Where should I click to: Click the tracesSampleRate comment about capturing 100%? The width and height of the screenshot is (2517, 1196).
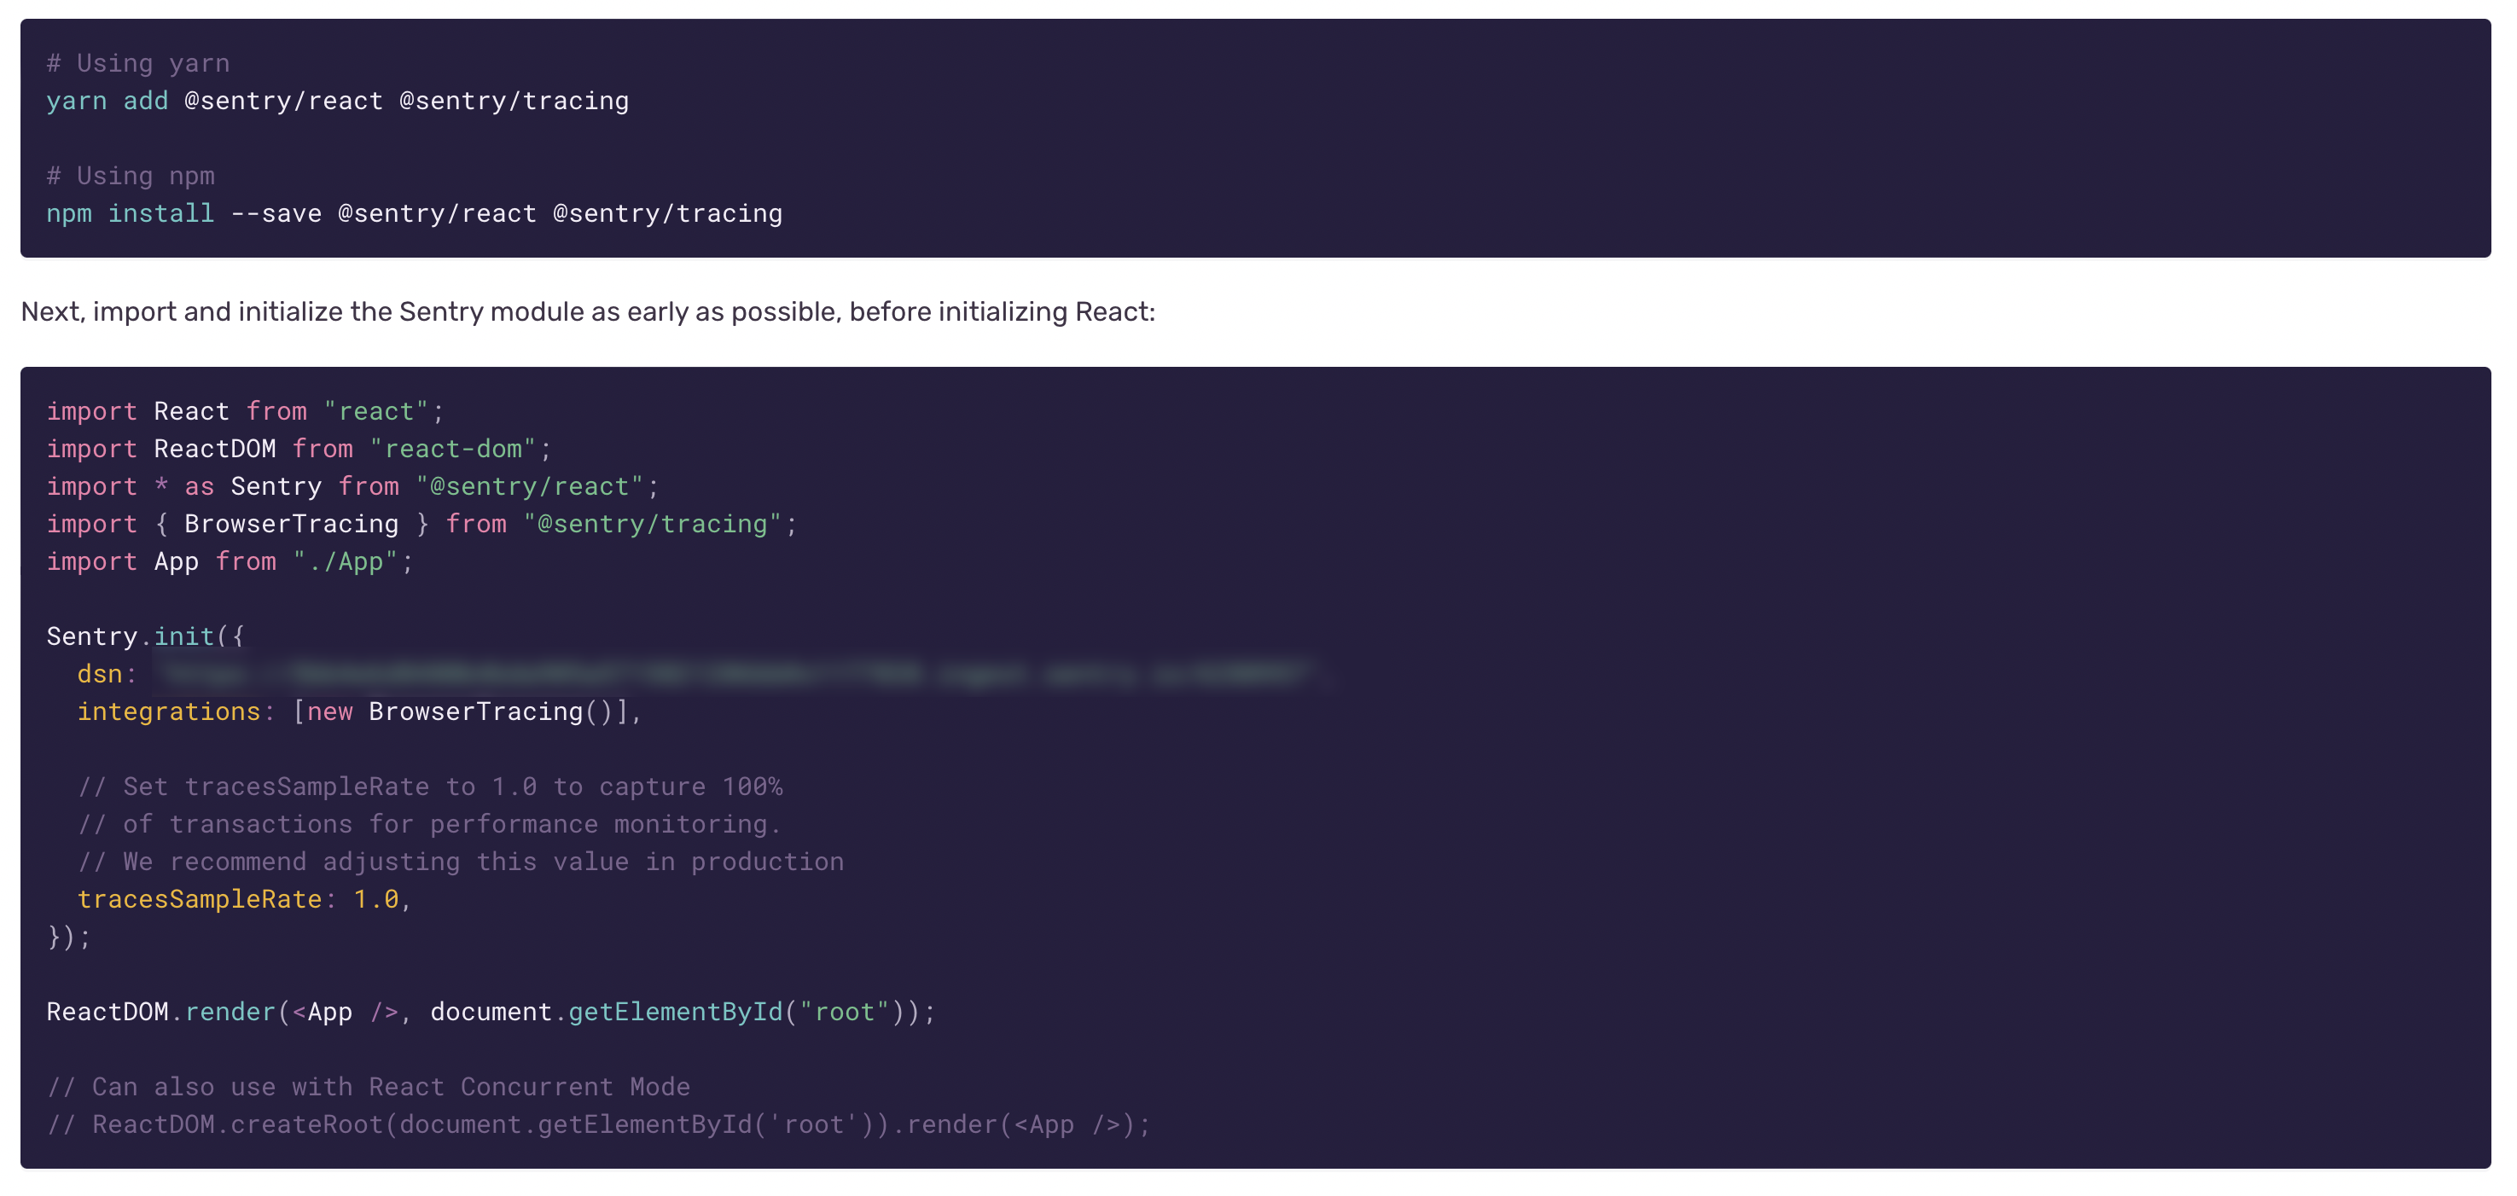pyautogui.click(x=430, y=786)
